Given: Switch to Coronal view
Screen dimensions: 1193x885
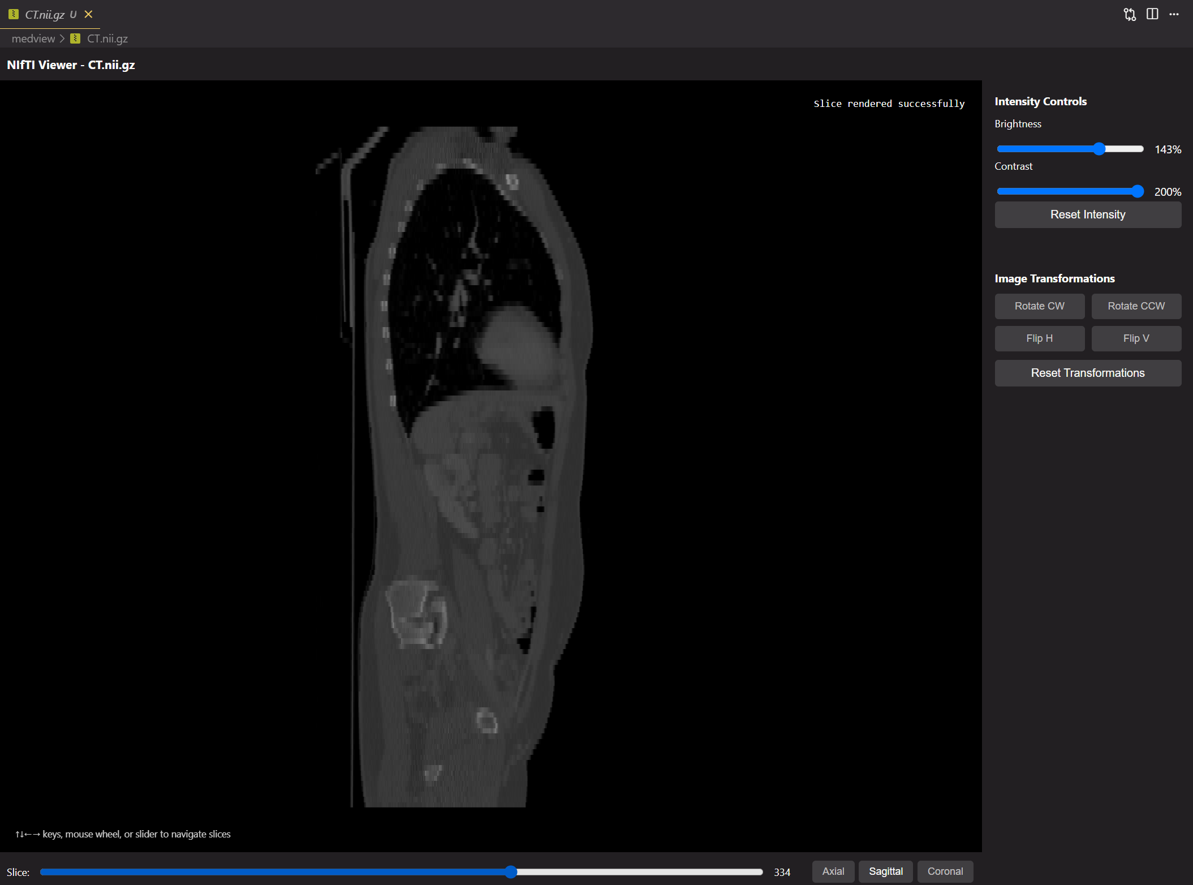Looking at the screenshot, I should pyautogui.click(x=945, y=871).
